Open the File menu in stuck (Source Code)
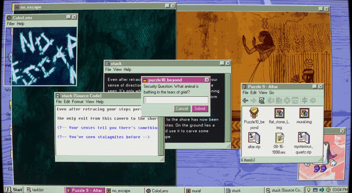 coord(59,101)
